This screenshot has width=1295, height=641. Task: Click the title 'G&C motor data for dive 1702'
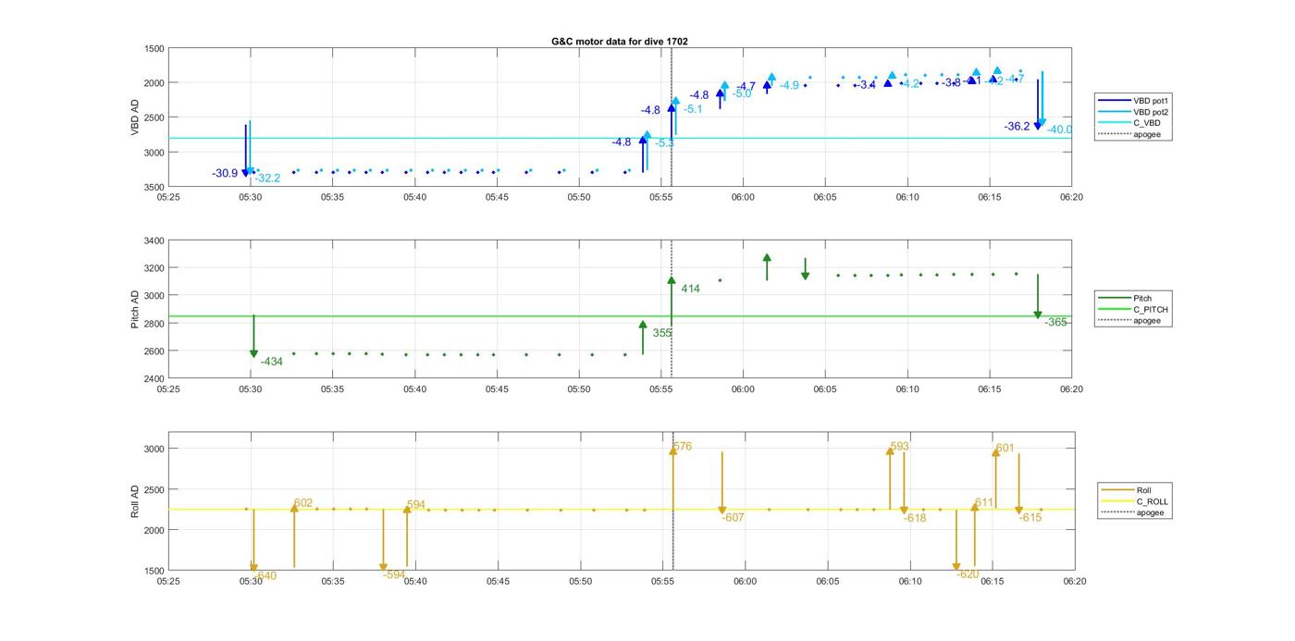(620, 42)
